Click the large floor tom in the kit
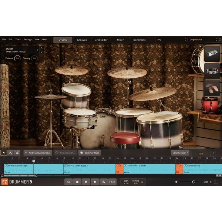Image resolution: width=222 pixels, height=222 pixels. tap(160, 129)
